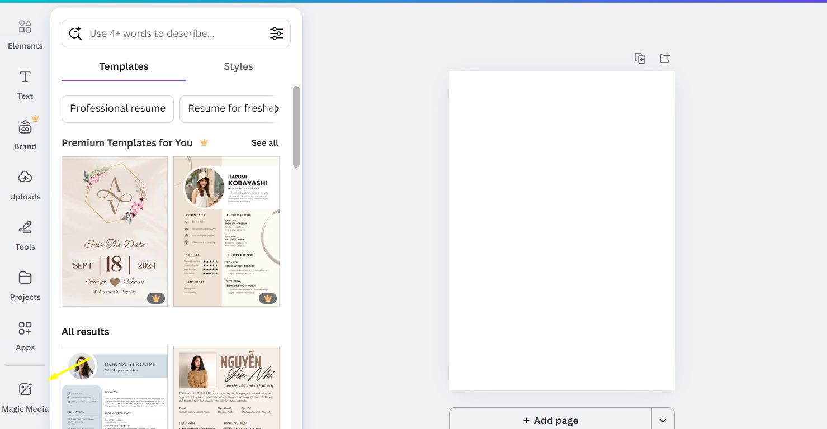Open the Elements panel in sidebar
The image size is (827, 429).
tap(25, 35)
